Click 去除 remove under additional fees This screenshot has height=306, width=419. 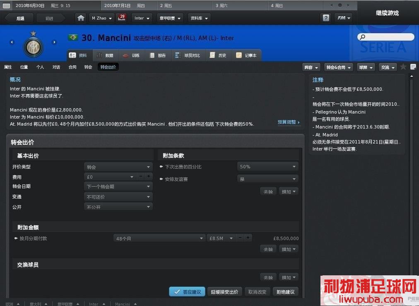(x=268, y=249)
